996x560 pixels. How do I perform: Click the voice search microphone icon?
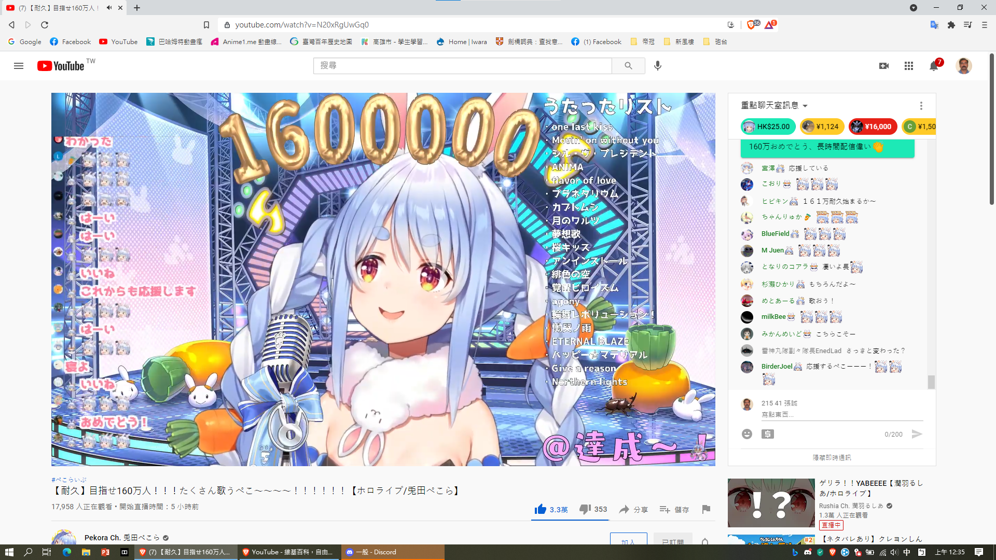click(657, 66)
